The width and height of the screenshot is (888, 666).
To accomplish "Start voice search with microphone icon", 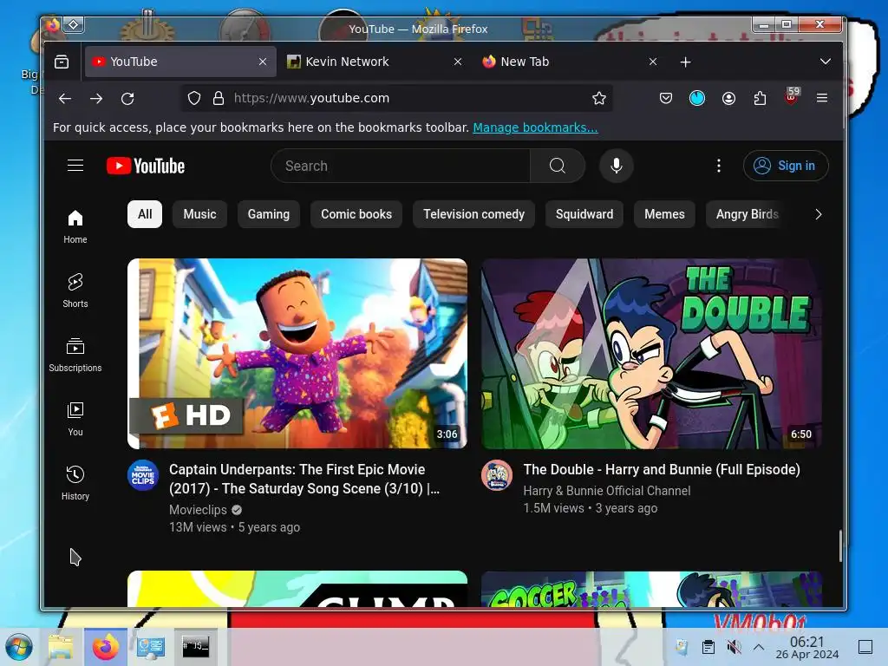I will click(617, 166).
